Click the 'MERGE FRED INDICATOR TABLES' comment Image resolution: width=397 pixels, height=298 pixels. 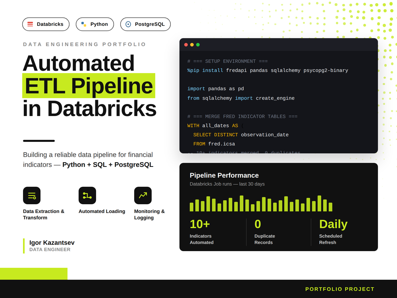(242, 116)
